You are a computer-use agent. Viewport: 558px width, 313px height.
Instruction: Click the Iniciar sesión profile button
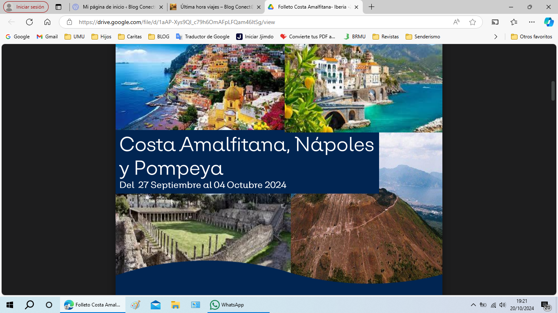(26, 7)
